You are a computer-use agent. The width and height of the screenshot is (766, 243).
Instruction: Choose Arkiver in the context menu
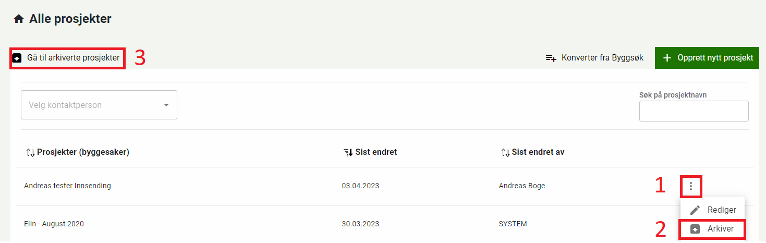[720, 229]
